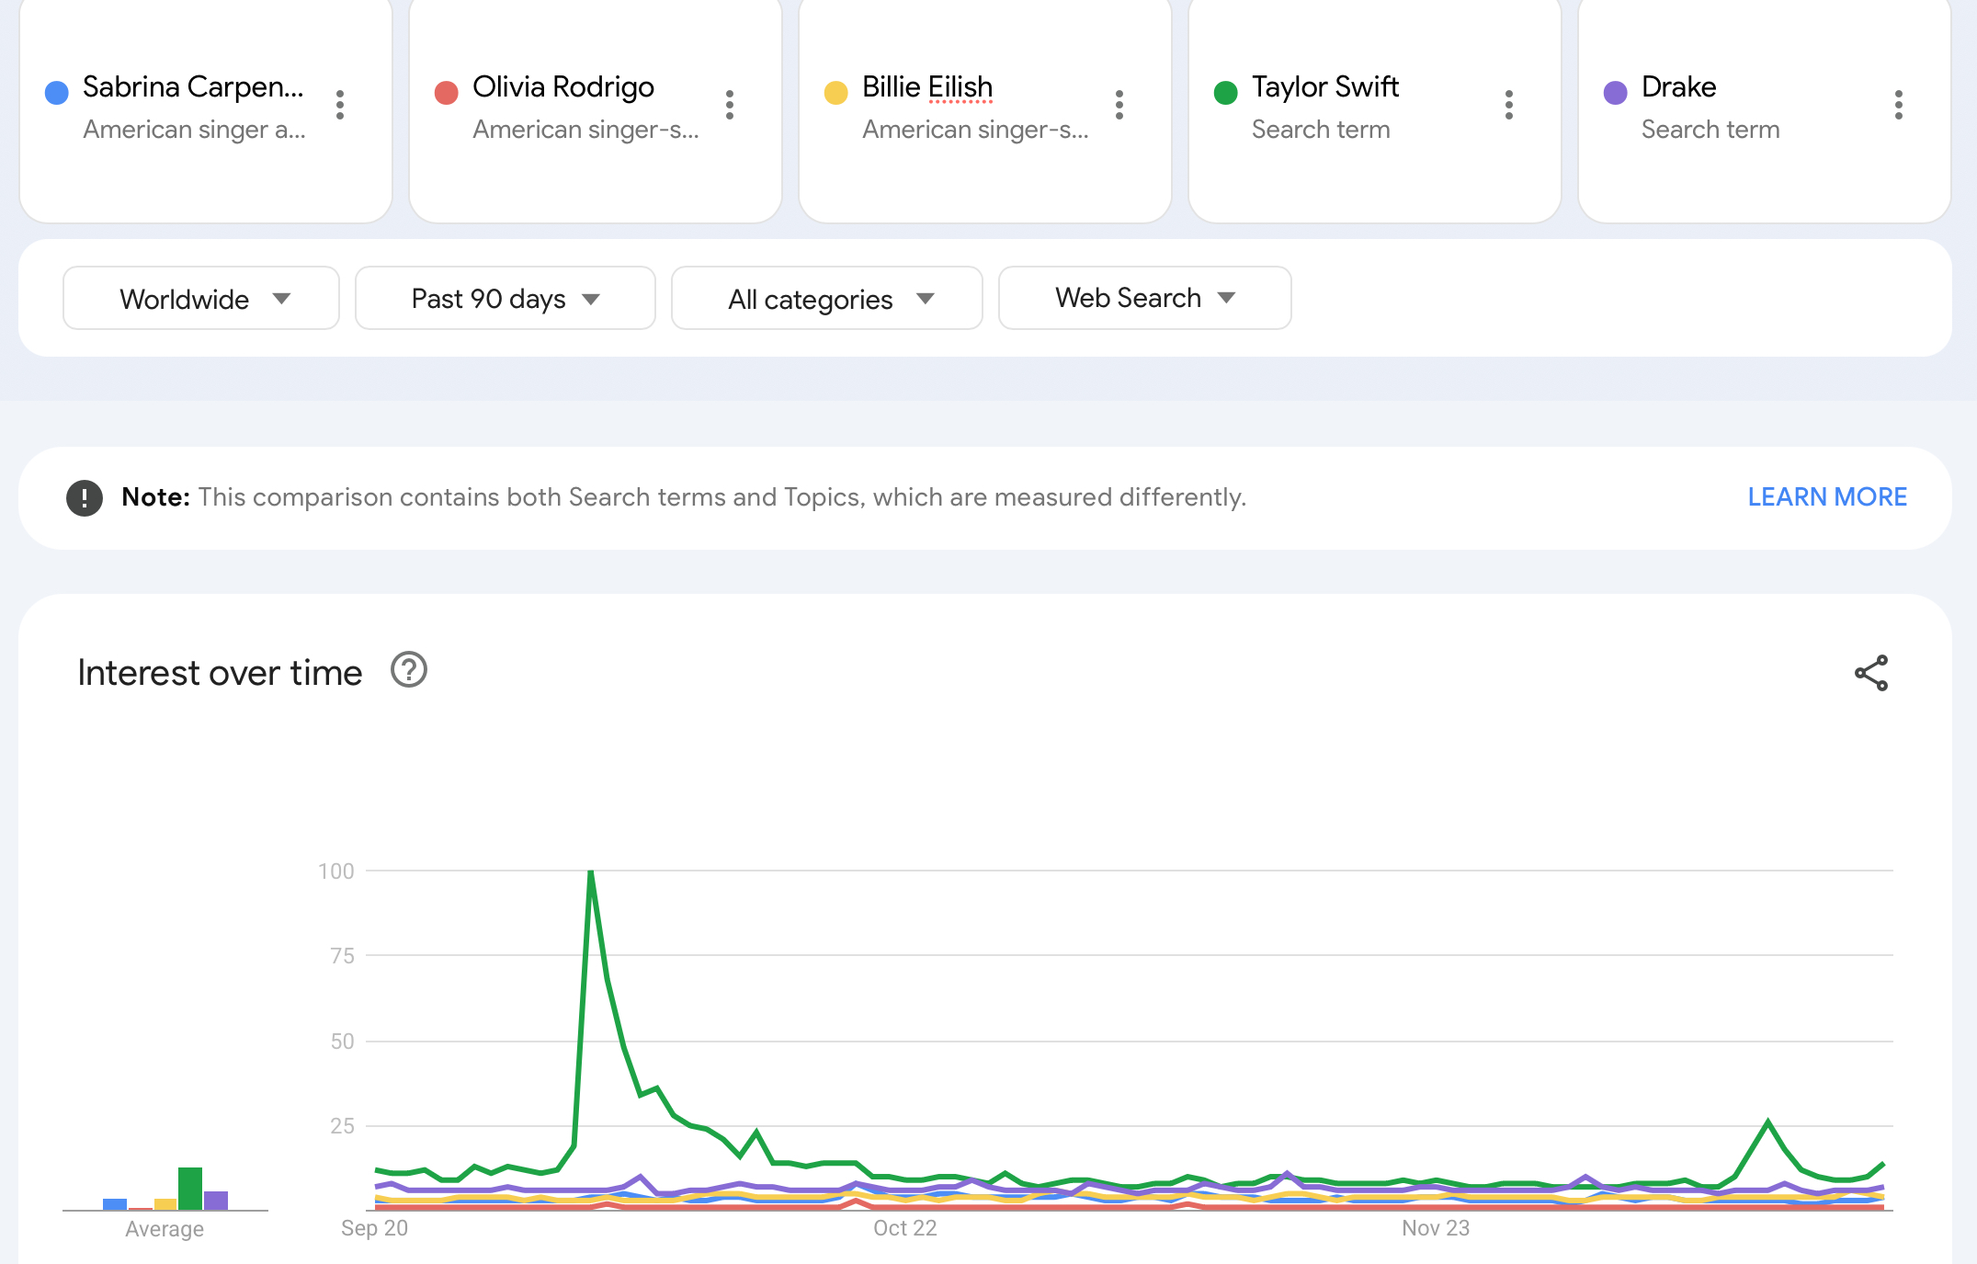The image size is (1977, 1264).
Task: Click the LEARN MORE link
Action: (1826, 497)
